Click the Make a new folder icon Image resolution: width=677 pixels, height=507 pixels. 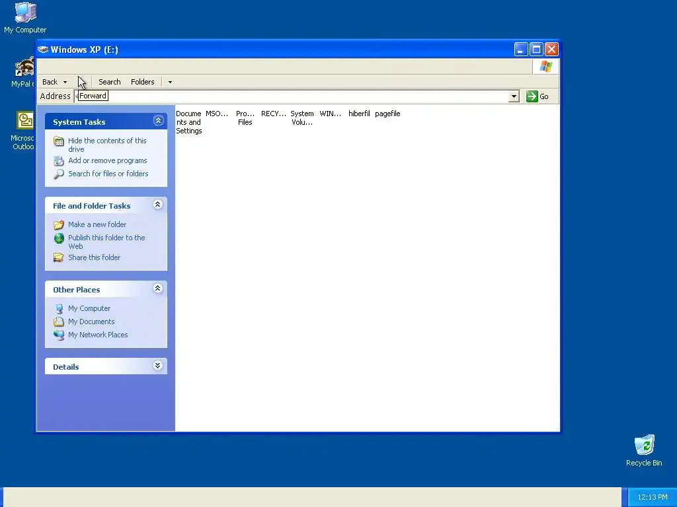click(59, 224)
